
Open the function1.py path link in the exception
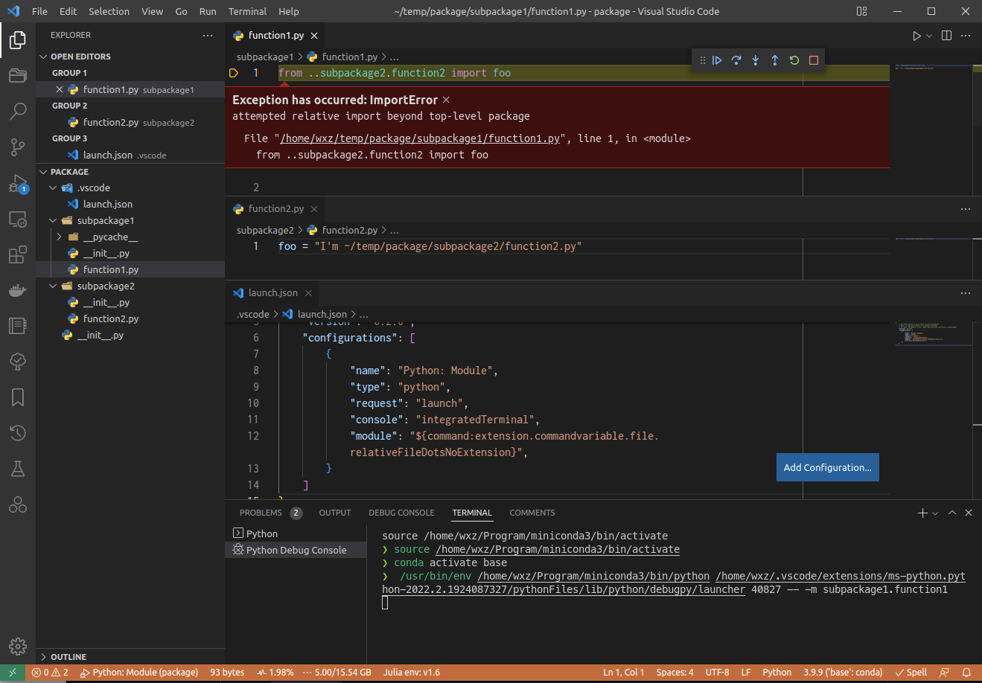pyautogui.click(x=419, y=138)
